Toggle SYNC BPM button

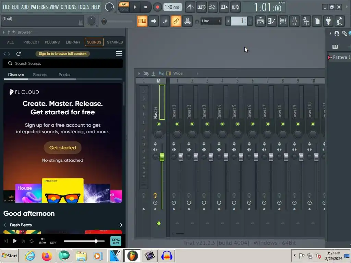116,241
